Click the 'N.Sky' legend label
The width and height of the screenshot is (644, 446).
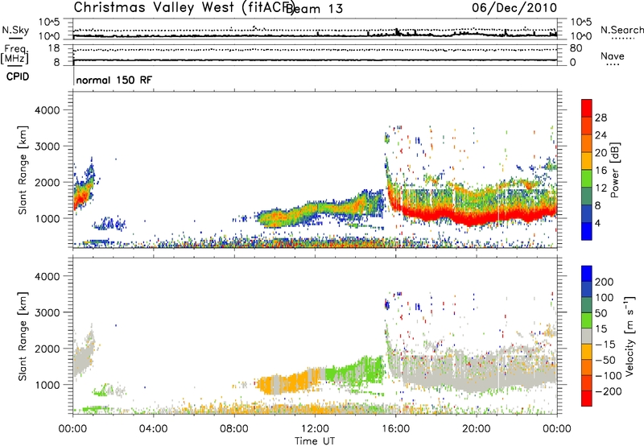point(15,30)
